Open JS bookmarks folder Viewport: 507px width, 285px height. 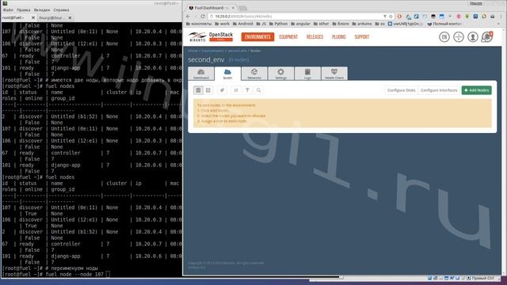[261, 24]
